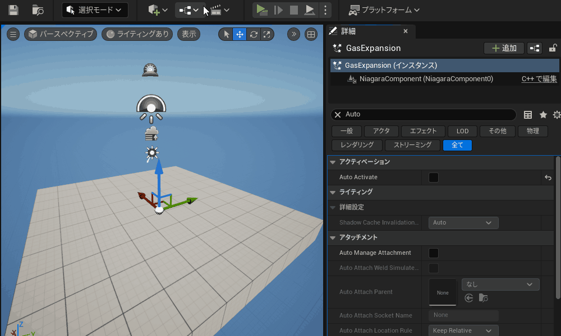Select the rotate gizmo tool

coord(254,34)
